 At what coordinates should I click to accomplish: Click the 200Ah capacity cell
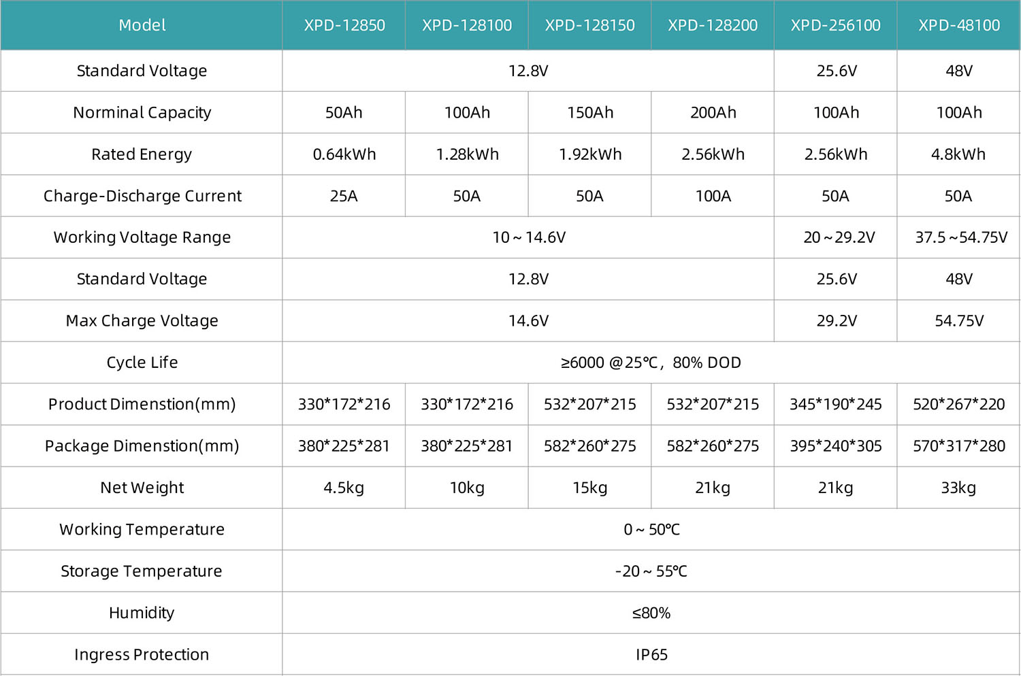(713, 112)
